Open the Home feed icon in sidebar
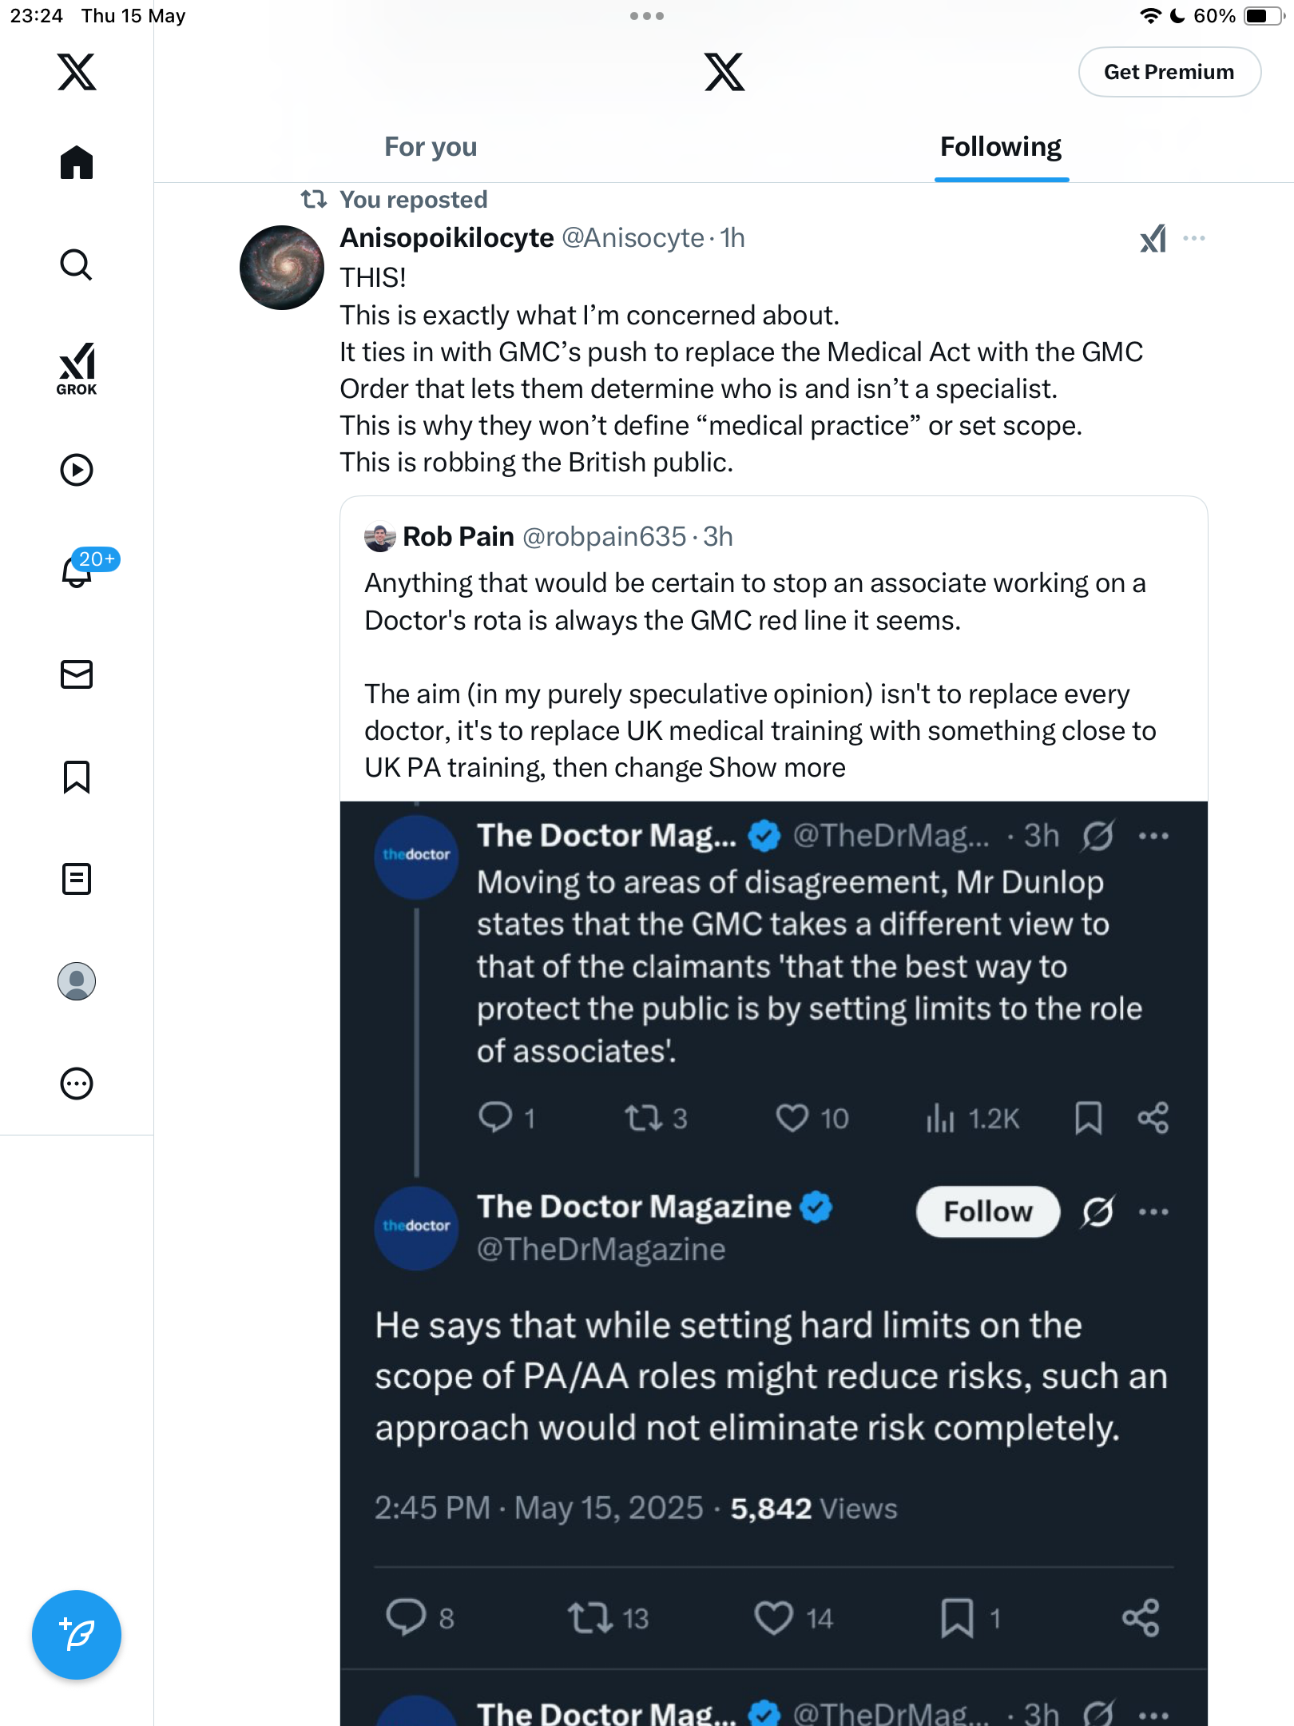Screen dimensions: 1294x1726 77,162
